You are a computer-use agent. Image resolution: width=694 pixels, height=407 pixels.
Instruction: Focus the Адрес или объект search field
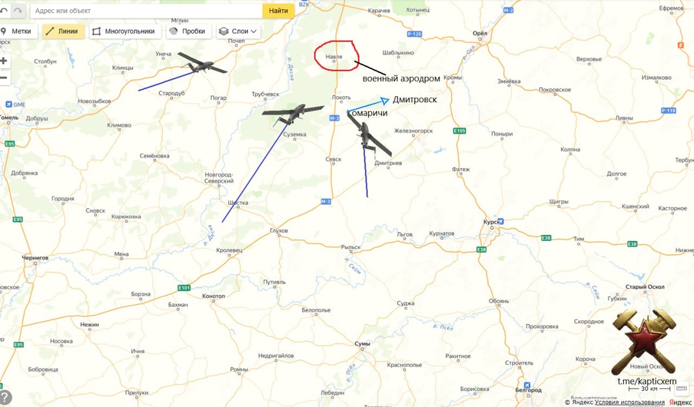tap(145, 10)
